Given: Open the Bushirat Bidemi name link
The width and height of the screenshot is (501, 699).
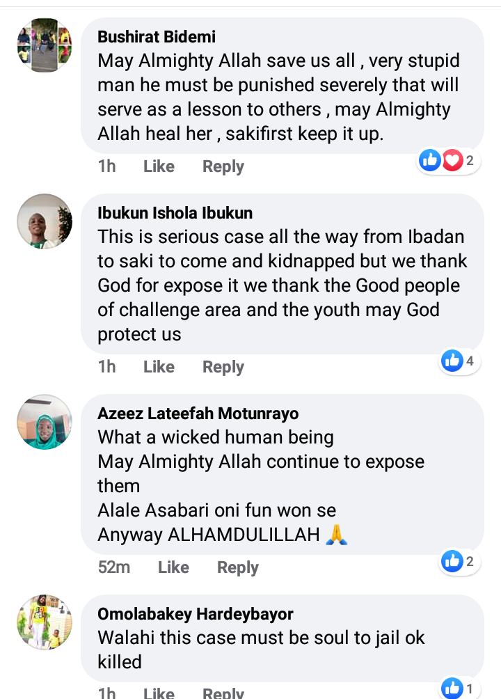Looking at the screenshot, I should pyautogui.click(x=157, y=37).
